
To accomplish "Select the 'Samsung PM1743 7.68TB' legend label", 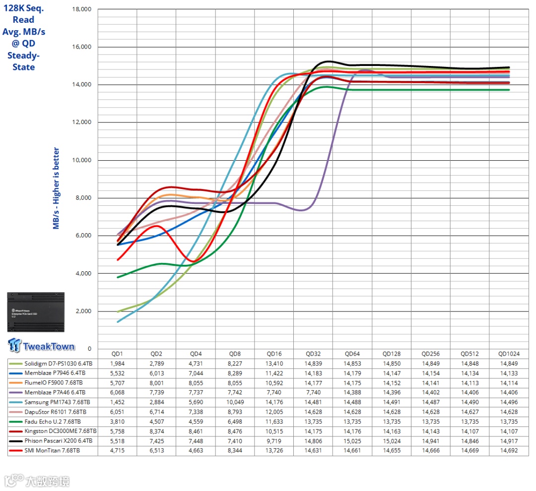I will (x=58, y=402).
